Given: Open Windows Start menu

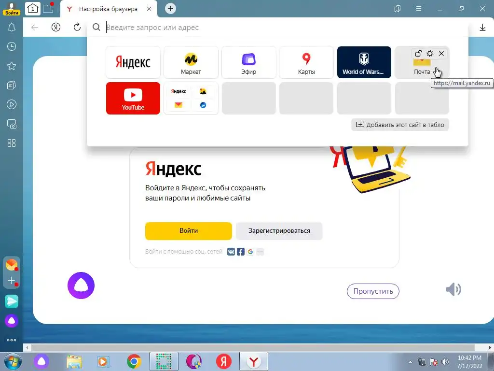Looking at the screenshot, I should click(x=13, y=361).
